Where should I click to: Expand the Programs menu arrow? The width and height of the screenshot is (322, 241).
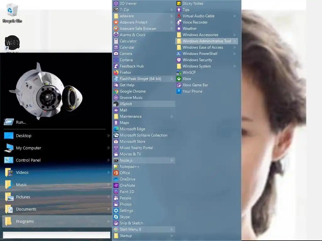(108, 221)
